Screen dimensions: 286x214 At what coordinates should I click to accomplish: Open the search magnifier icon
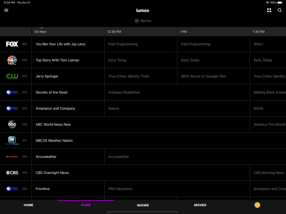coord(279,10)
